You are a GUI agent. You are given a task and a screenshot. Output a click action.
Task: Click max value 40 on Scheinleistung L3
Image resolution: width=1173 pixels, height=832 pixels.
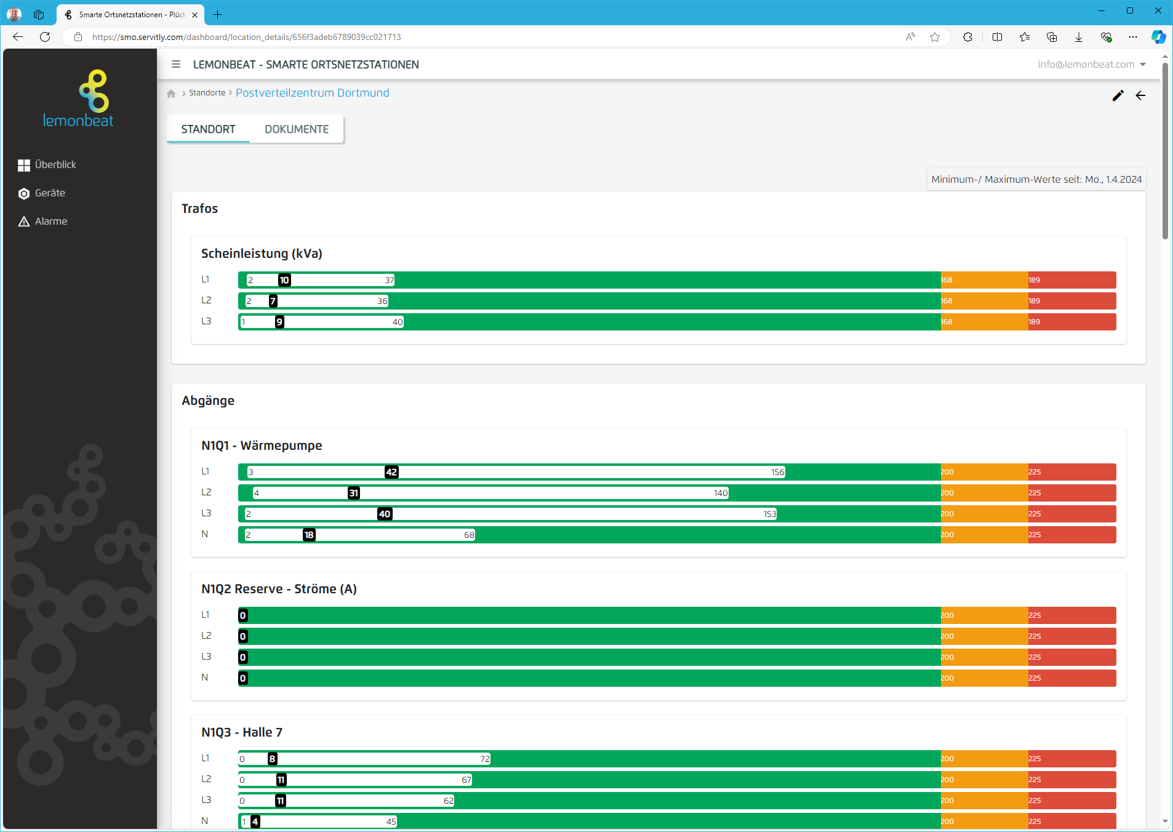398,322
